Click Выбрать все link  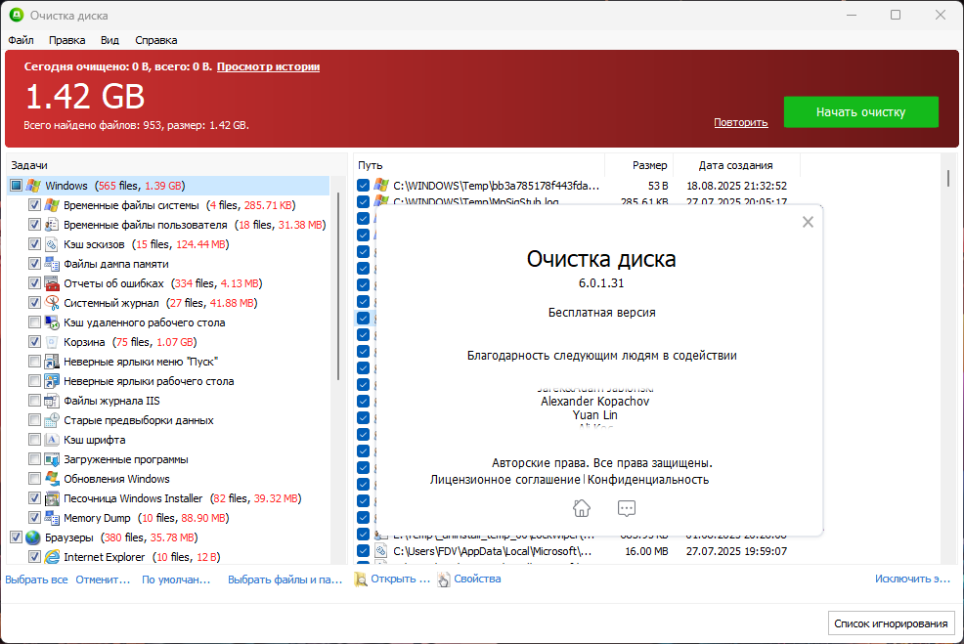(x=36, y=580)
